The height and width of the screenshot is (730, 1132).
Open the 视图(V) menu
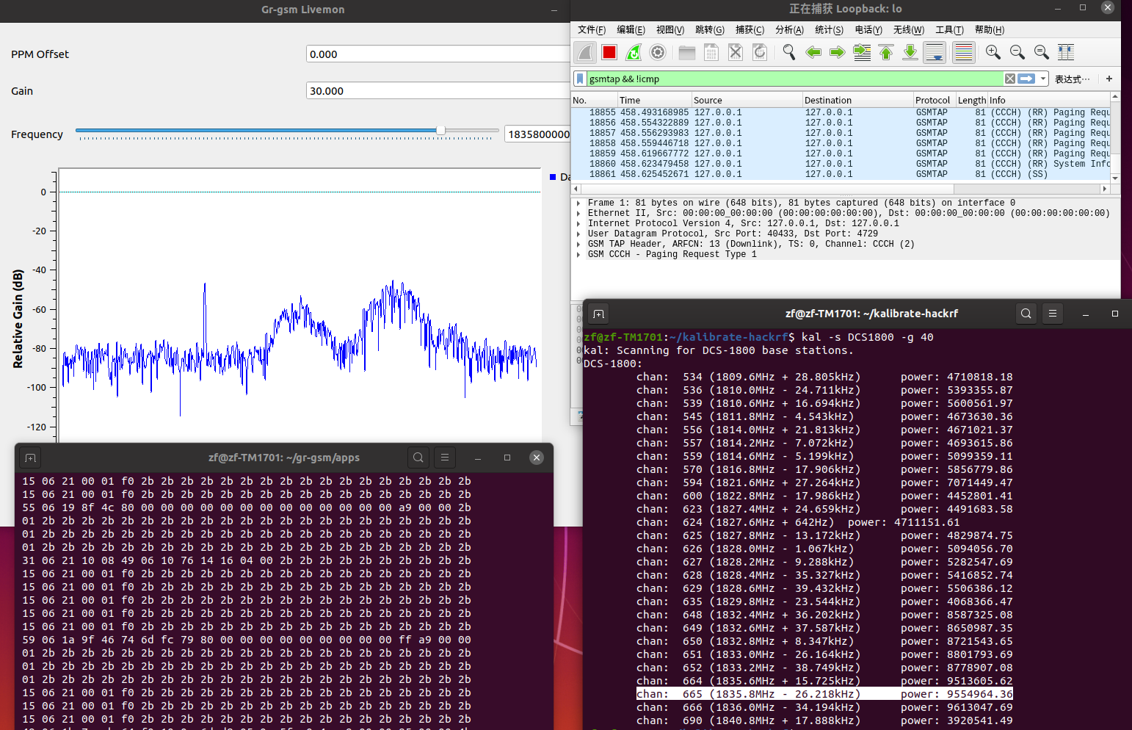click(x=670, y=30)
